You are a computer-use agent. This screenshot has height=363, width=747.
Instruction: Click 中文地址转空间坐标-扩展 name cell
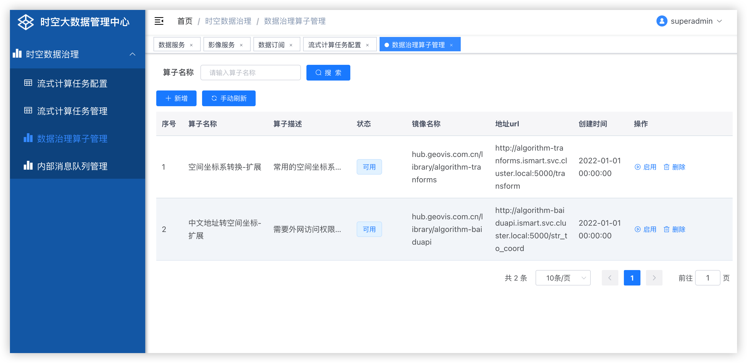coord(225,229)
